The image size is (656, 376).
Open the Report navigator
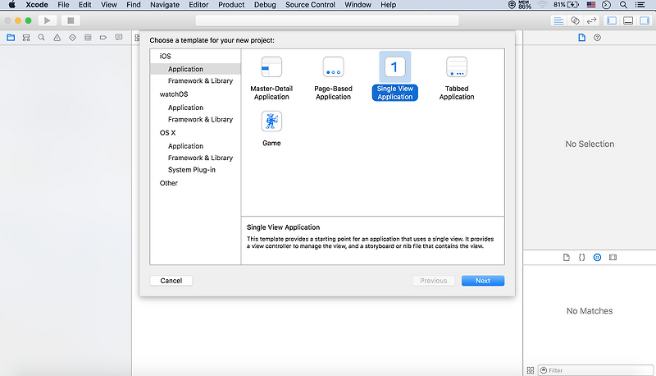119,38
